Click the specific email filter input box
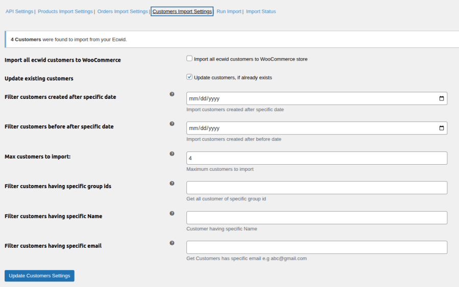The image size is (459, 287). click(317, 248)
